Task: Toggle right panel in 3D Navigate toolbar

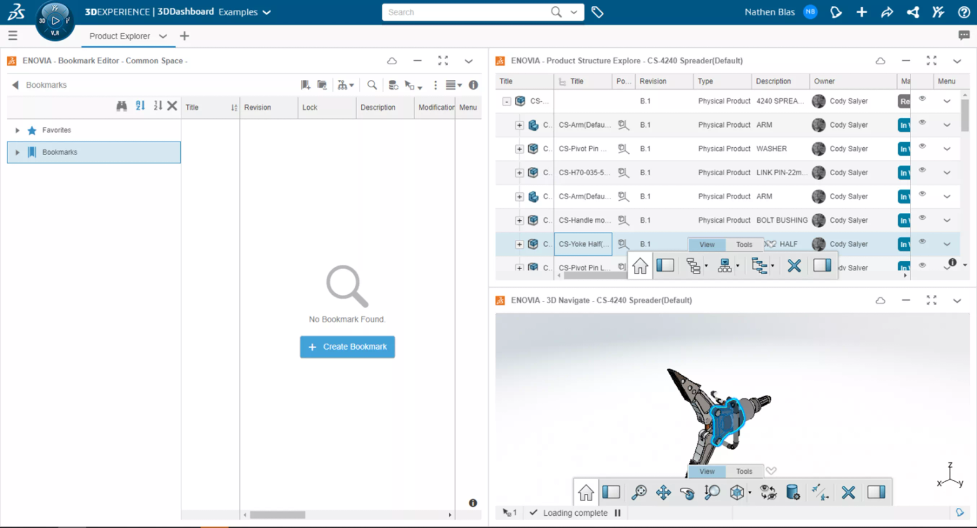Action: (876, 492)
